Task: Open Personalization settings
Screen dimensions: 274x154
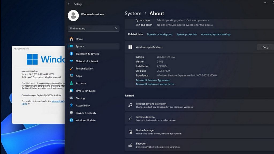Action: point(93,68)
